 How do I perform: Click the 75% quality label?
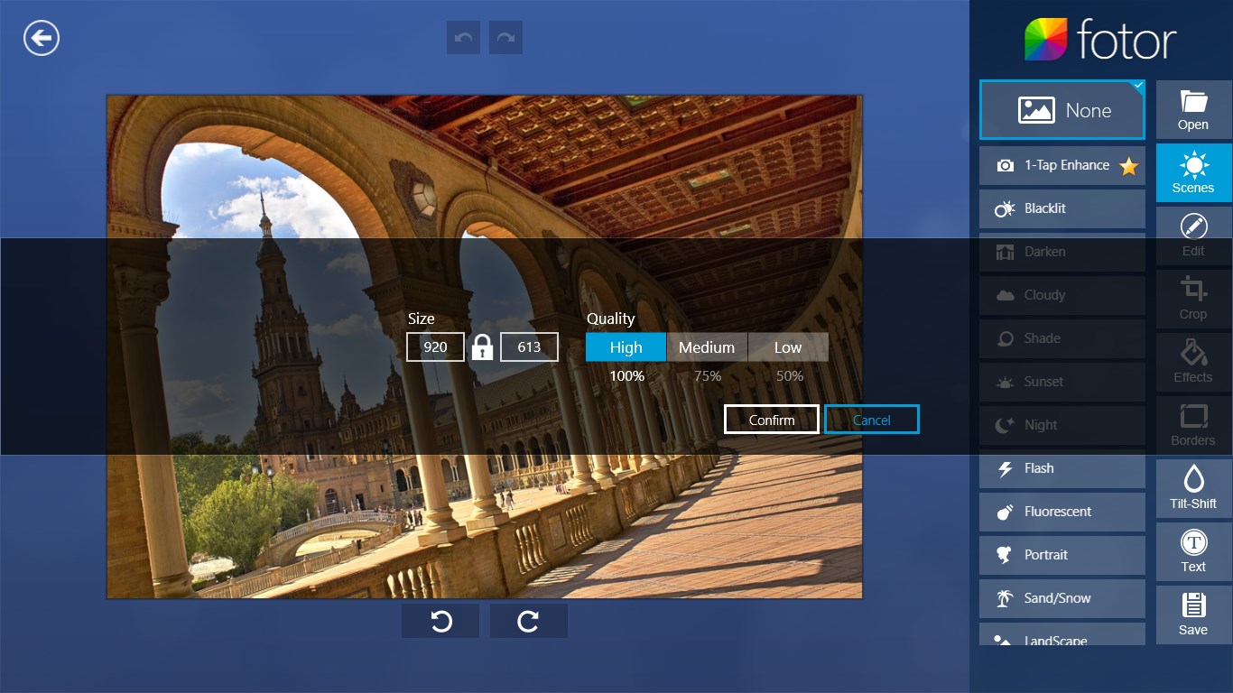[x=708, y=375]
